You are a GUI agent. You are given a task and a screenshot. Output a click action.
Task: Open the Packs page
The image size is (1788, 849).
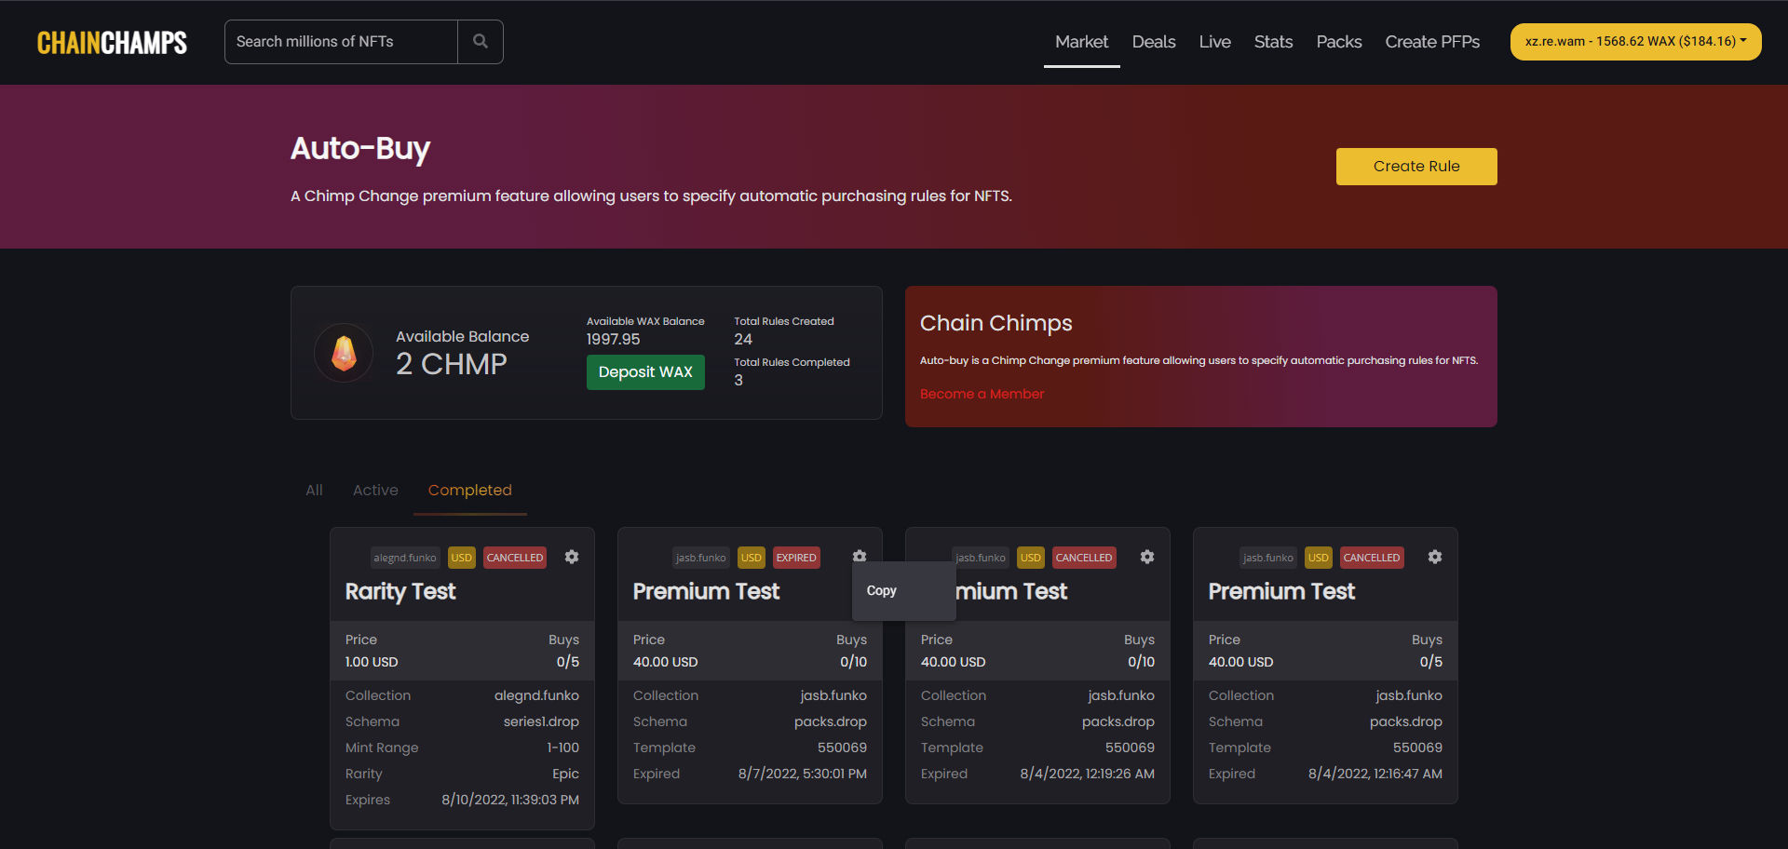[x=1339, y=42]
